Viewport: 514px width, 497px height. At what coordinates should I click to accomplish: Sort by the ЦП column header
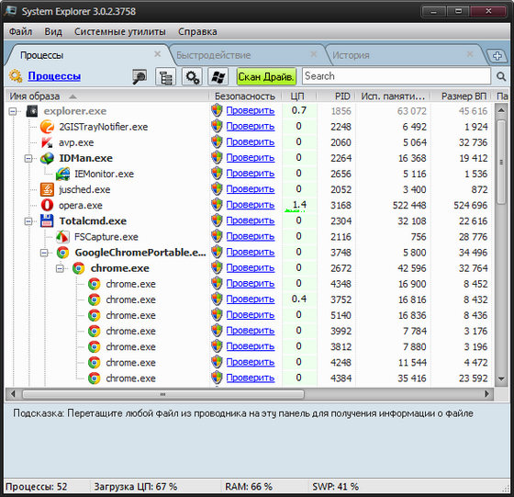[x=299, y=96]
